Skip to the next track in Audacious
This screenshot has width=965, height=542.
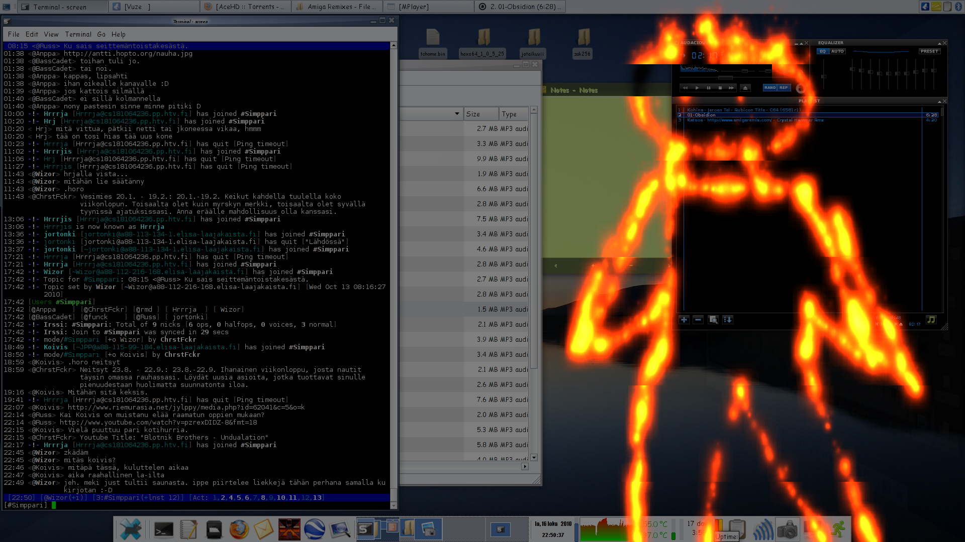pyautogui.click(x=731, y=88)
